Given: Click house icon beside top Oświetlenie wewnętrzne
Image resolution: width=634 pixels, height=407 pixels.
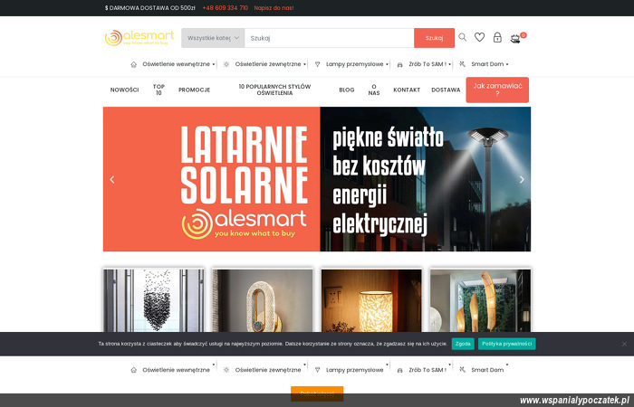Looking at the screenshot, I should click(x=134, y=64).
